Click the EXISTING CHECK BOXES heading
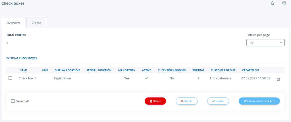Screen dimensions: 291x122 tap(22, 58)
